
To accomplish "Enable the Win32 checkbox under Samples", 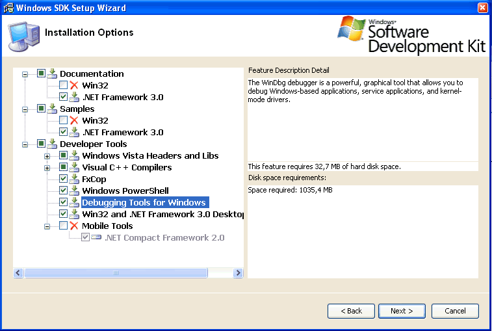I will tap(63, 120).
